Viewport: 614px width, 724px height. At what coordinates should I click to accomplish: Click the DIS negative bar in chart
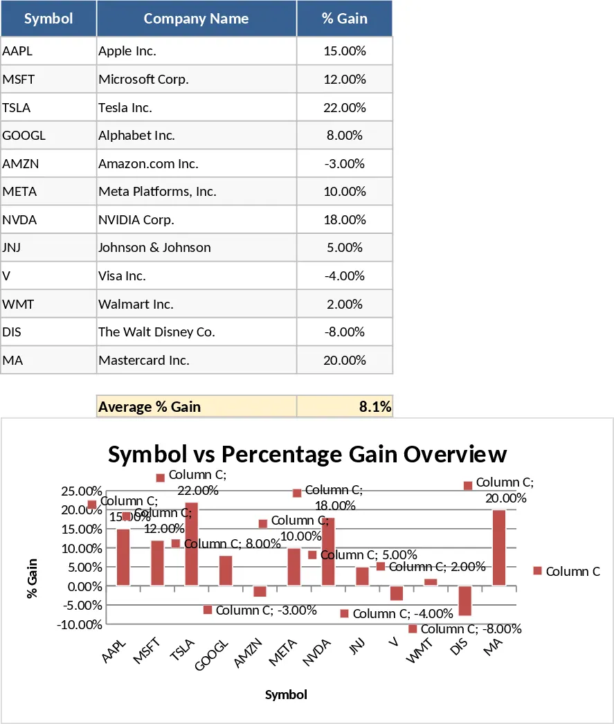(465, 601)
